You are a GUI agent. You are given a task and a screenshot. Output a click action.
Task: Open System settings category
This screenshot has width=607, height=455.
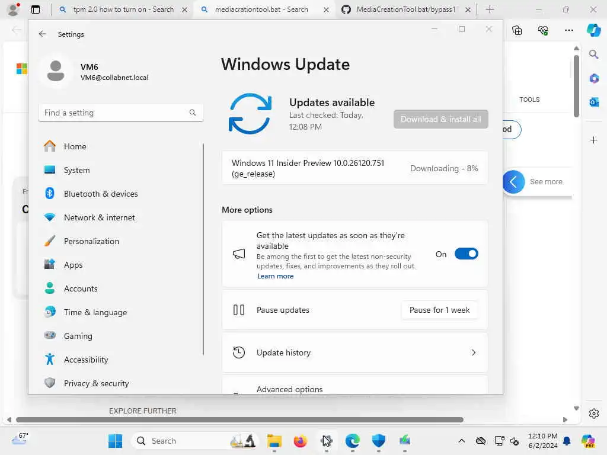121,170
